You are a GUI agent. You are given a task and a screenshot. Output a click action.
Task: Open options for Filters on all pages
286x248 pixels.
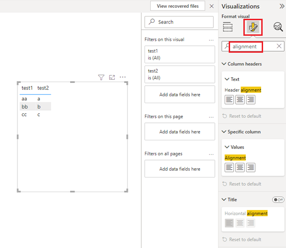pos(211,154)
